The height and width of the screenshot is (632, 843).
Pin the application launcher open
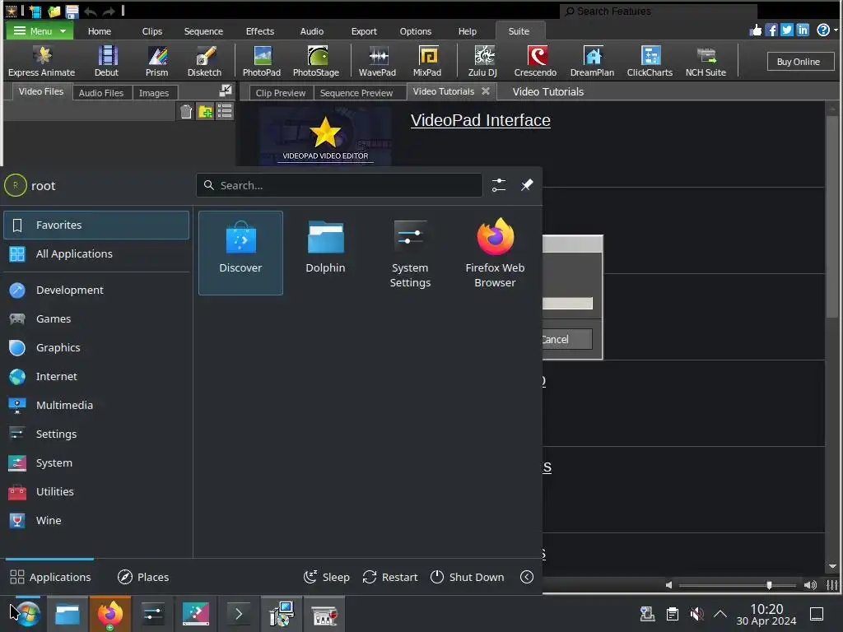[x=527, y=185]
